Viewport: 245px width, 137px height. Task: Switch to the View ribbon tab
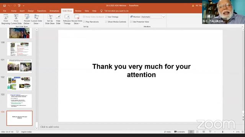tap(87, 11)
